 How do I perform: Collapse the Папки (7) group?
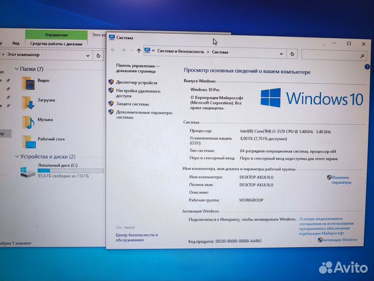(x=17, y=69)
